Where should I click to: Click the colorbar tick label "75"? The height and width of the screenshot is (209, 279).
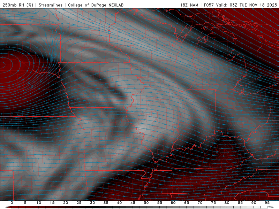(x=213, y=203)
